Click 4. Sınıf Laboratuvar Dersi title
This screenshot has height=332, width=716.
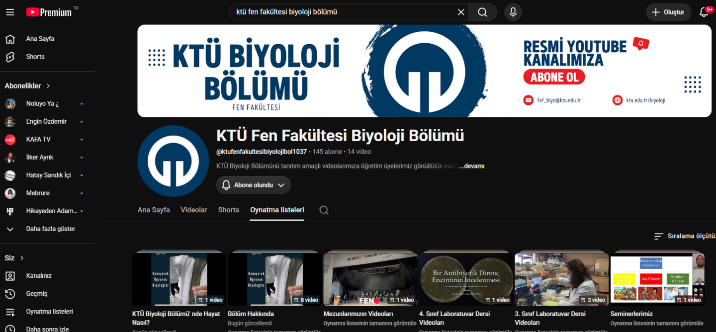454,318
